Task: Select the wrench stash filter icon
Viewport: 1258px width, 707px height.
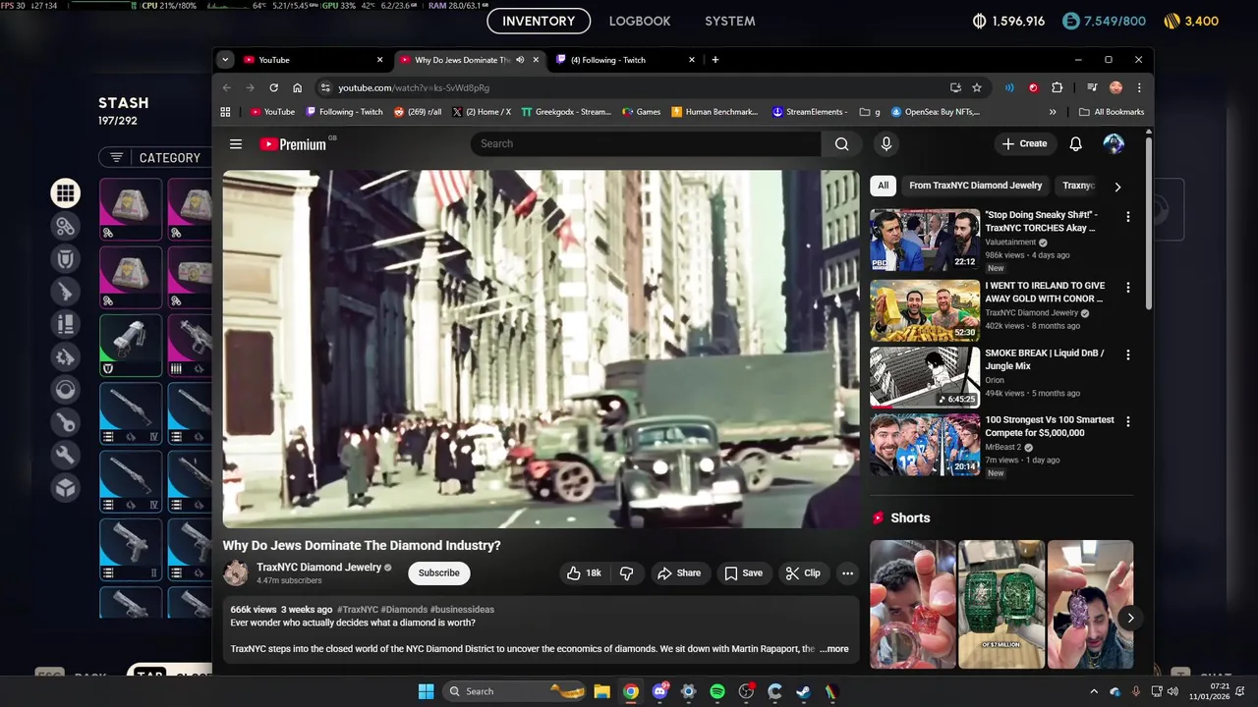Action: pos(66,455)
